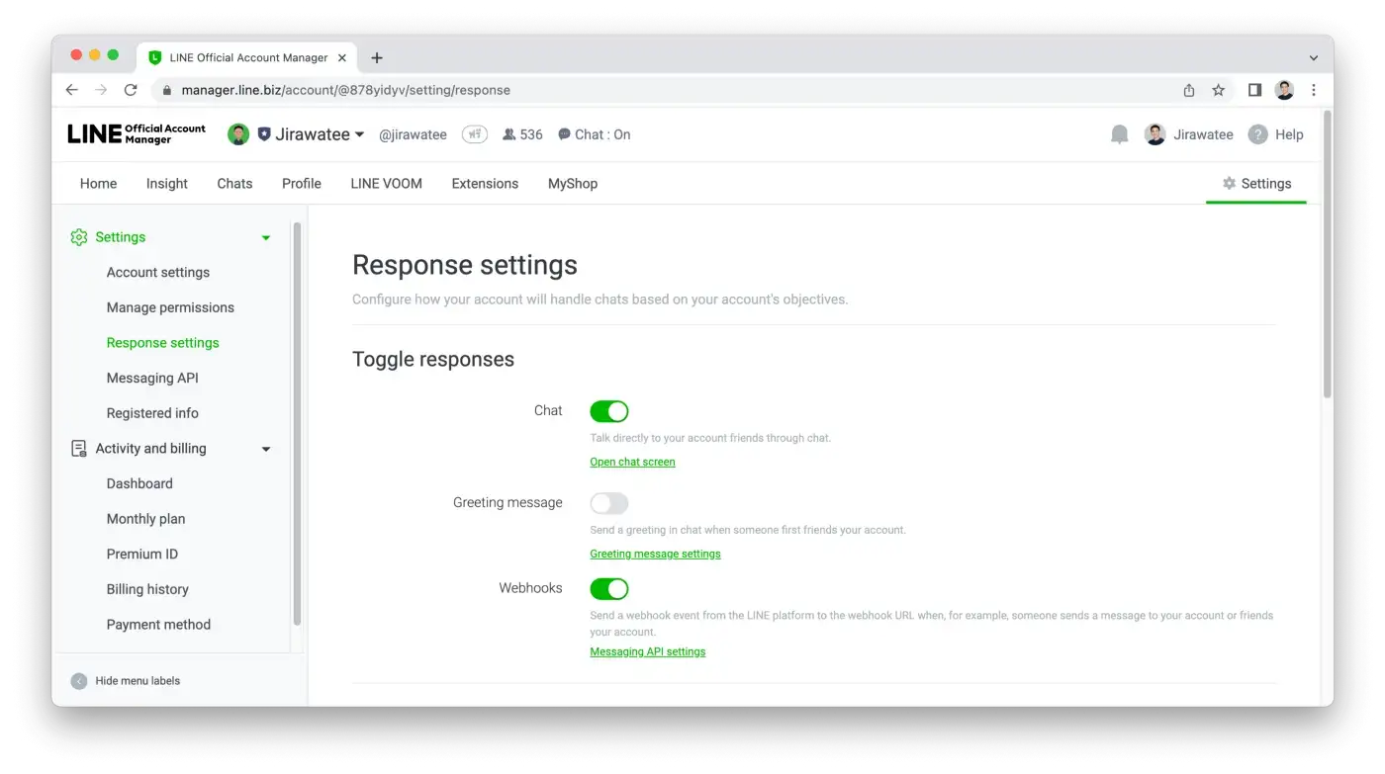Open the Insight tab
The height and width of the screenshot is (774, 1385).
coord(167,183)
